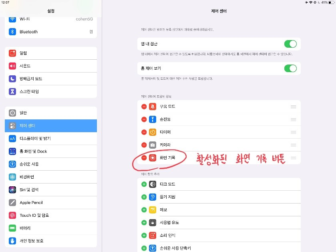Remove 카메라 with red minus button
This screenshot has height=252, width=336.
coord(144,145)
